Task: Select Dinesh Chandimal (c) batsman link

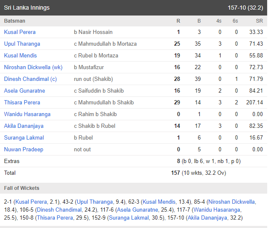Action: (x=30, y=79)
